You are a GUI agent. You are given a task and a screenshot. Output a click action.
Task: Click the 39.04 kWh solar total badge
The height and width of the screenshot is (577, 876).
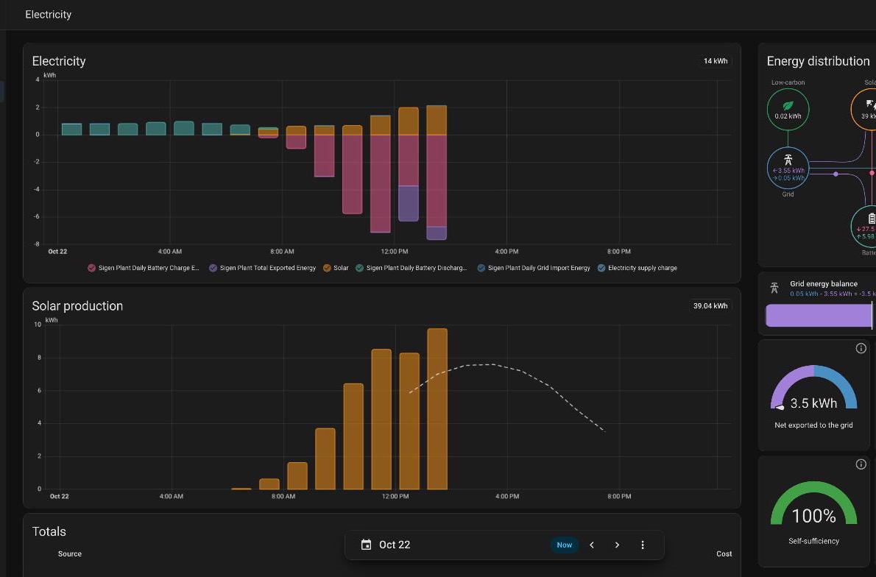(710, 305)
